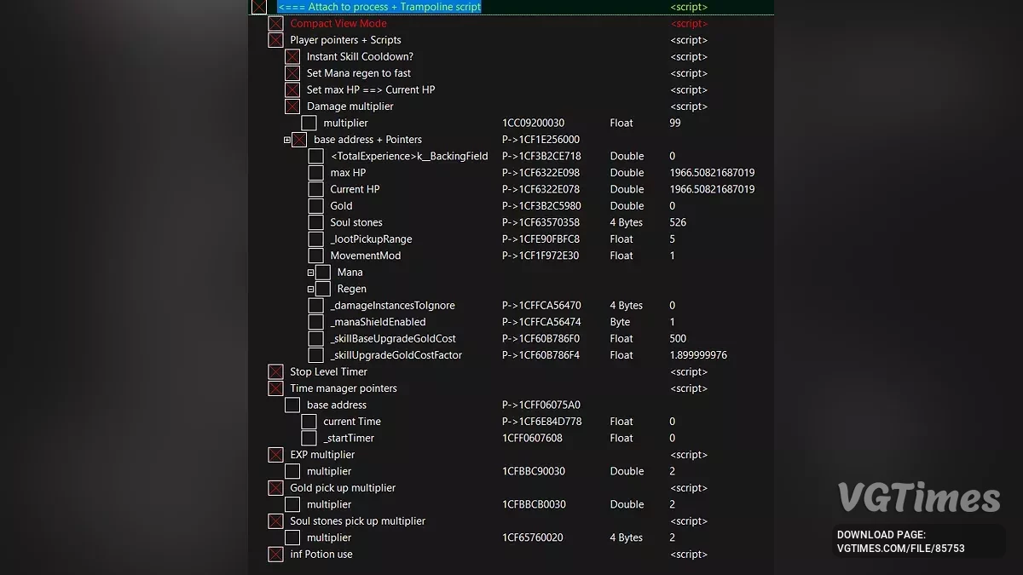The width and height of the screenshot is (1023, 575).
Task: Check the Soul stones entry checkbox
Action: 315,222
